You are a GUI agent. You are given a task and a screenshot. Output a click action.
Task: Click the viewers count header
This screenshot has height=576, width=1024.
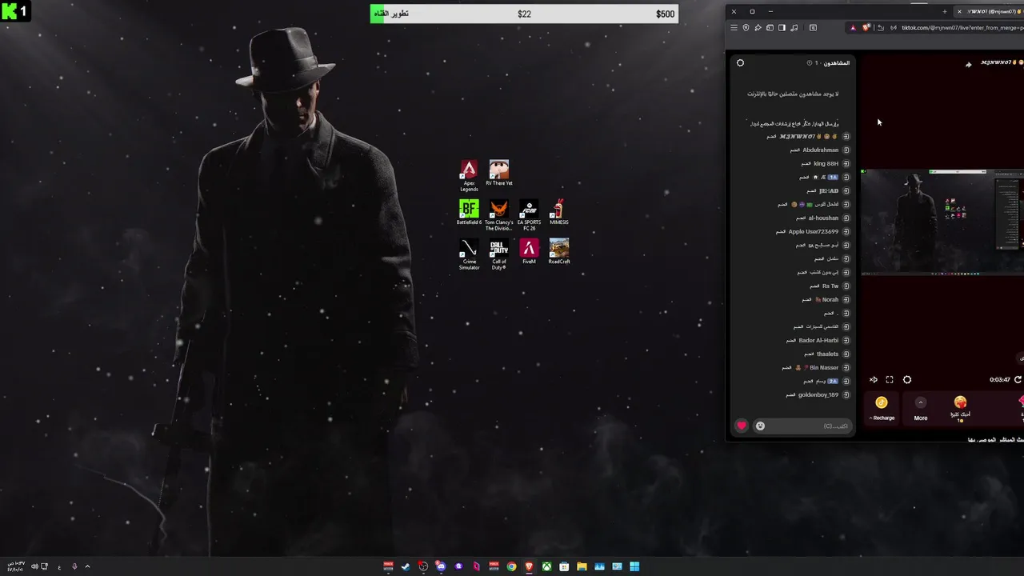(829, 62)
